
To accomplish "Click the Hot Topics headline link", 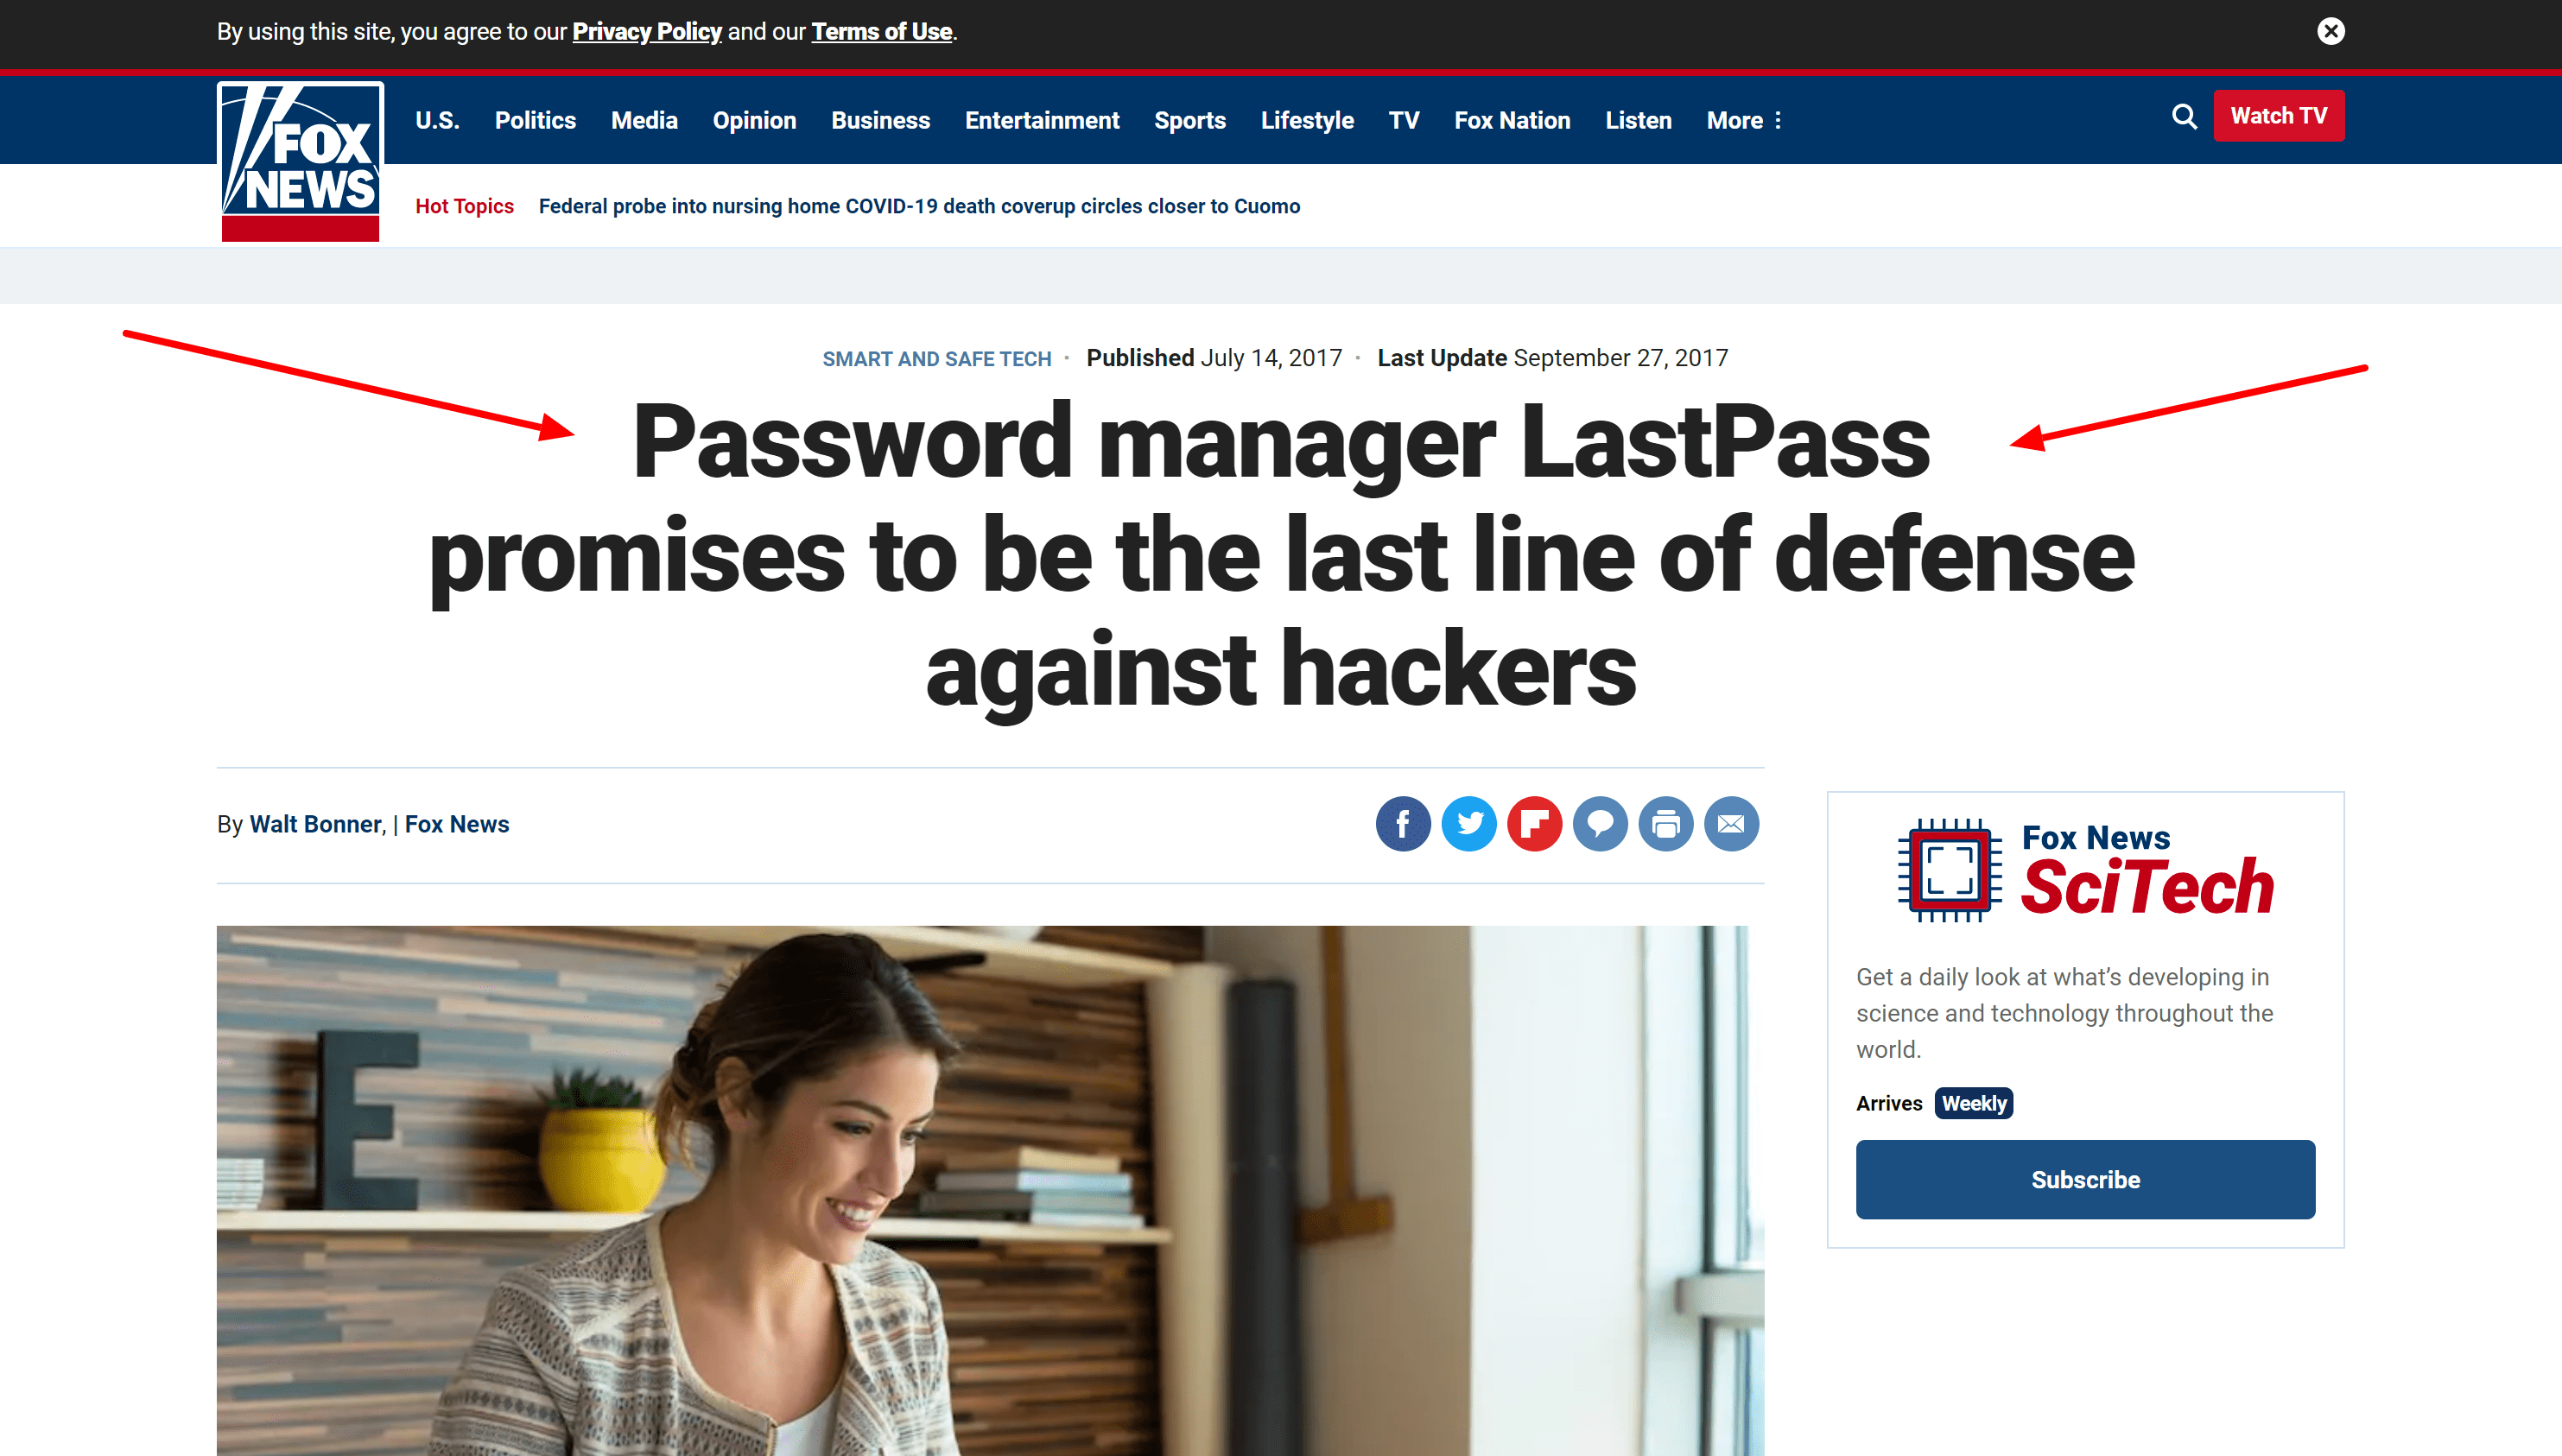I will click(920, 206).
